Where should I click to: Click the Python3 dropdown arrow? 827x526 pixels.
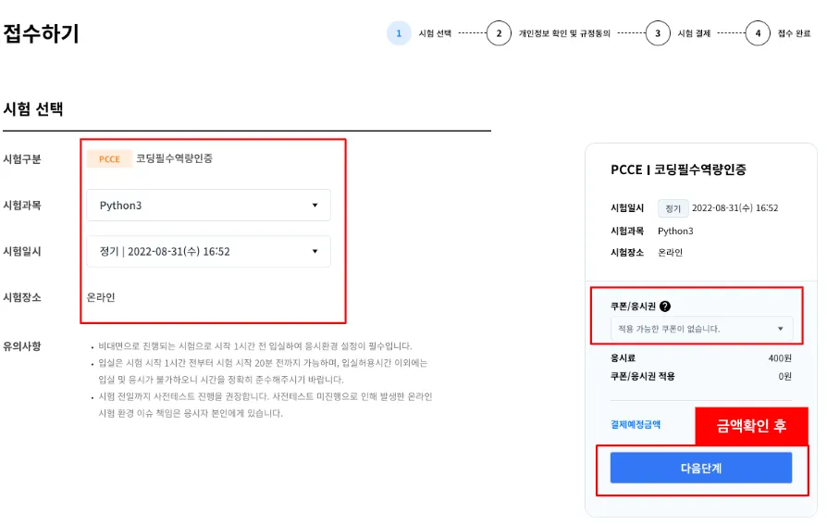[x=315, y=206]
